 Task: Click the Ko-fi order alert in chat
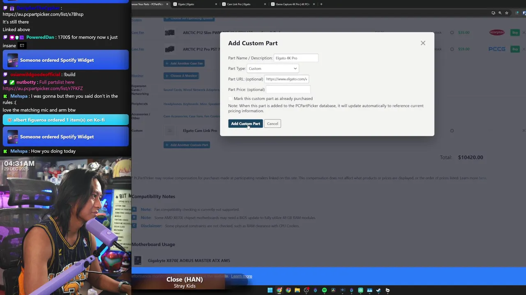coord(66,120)
